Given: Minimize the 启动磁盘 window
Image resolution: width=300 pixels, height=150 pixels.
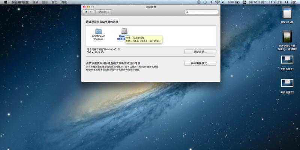Looking at the screenshot, I should coord(88,7).
